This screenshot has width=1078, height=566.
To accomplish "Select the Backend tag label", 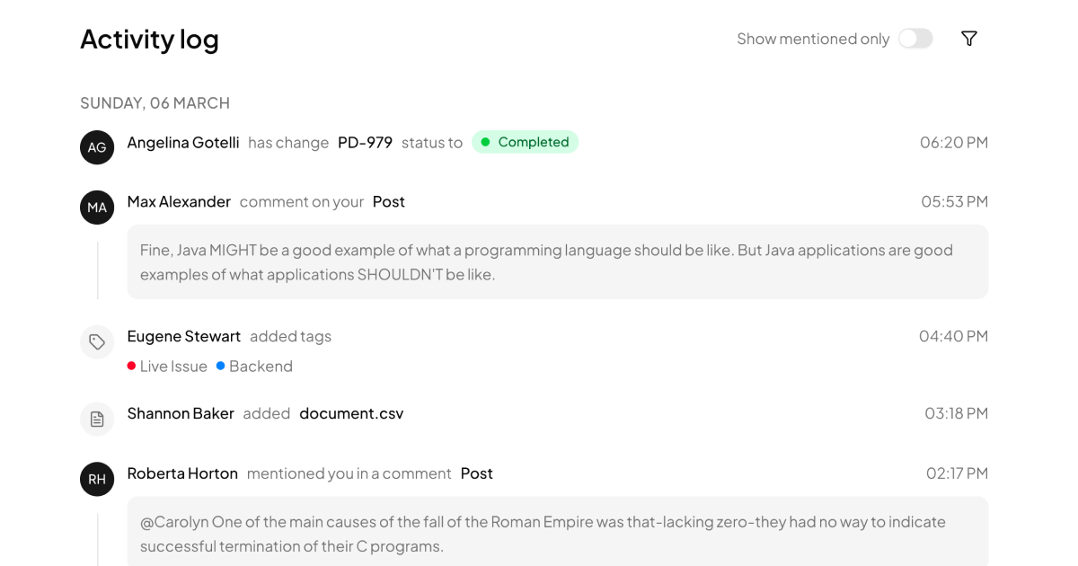I will 261,366.
